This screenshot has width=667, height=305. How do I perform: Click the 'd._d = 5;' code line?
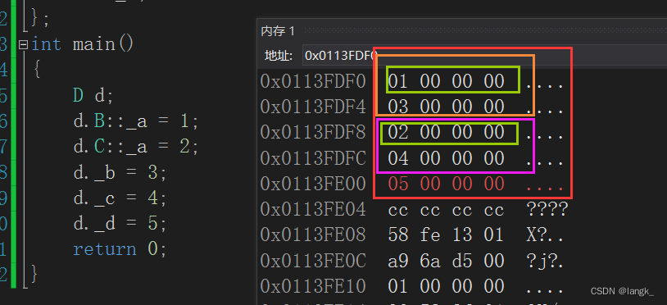(x=120, y=223)
